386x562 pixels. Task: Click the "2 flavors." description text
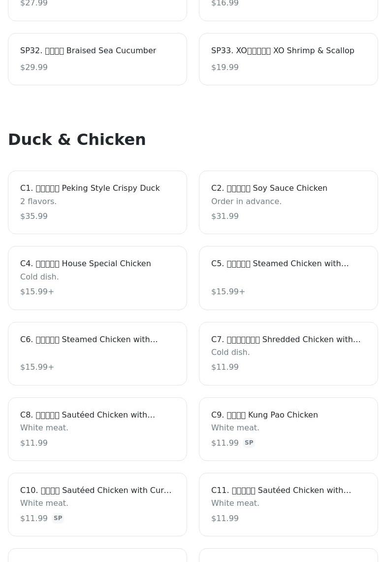tap(38, 202)
